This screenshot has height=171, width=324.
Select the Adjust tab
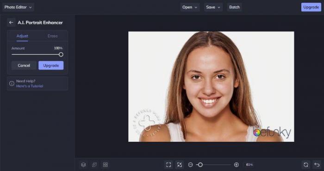22,36
